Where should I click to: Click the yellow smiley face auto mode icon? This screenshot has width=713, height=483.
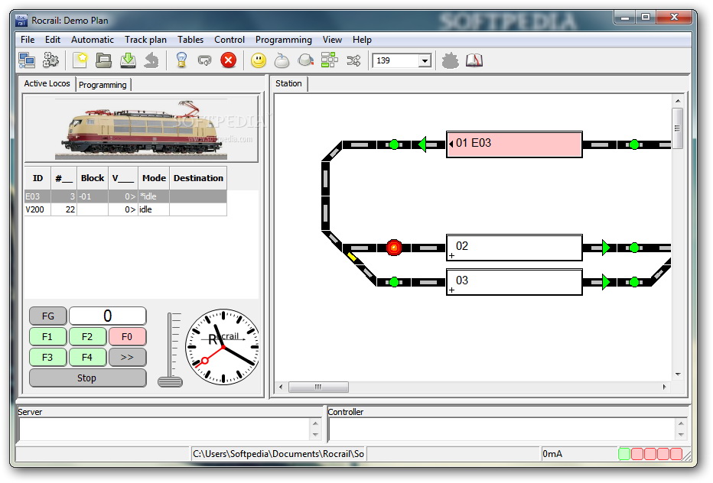[259, 60]
